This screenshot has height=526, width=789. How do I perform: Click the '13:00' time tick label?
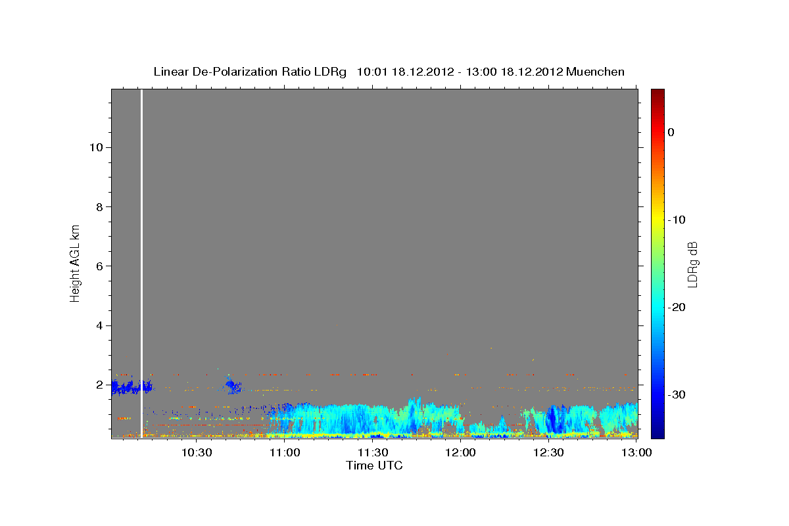[636, 453]
